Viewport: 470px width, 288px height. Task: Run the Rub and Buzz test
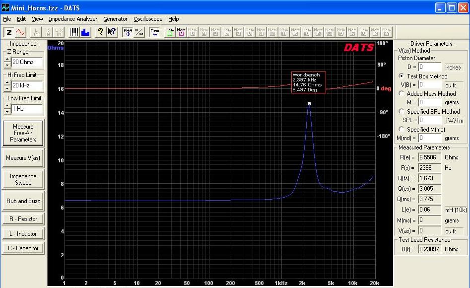point(23,201)
